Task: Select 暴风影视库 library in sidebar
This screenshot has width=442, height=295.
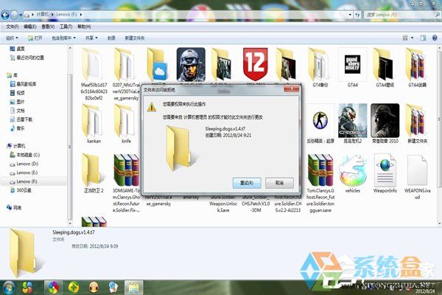Action: (x=23, y=84)
